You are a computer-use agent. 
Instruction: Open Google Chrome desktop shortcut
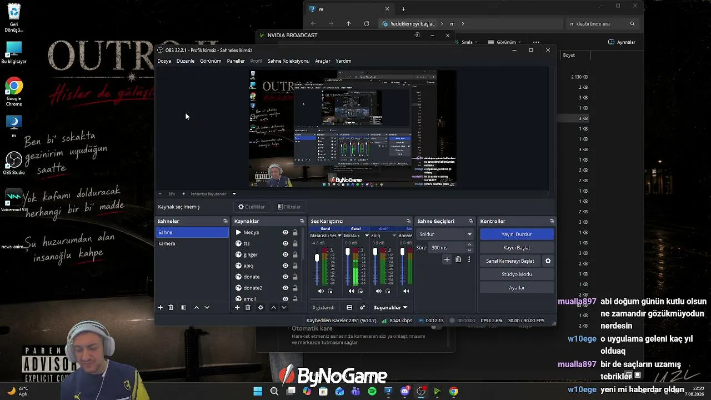pyautogui.click(x=14, y=92)
